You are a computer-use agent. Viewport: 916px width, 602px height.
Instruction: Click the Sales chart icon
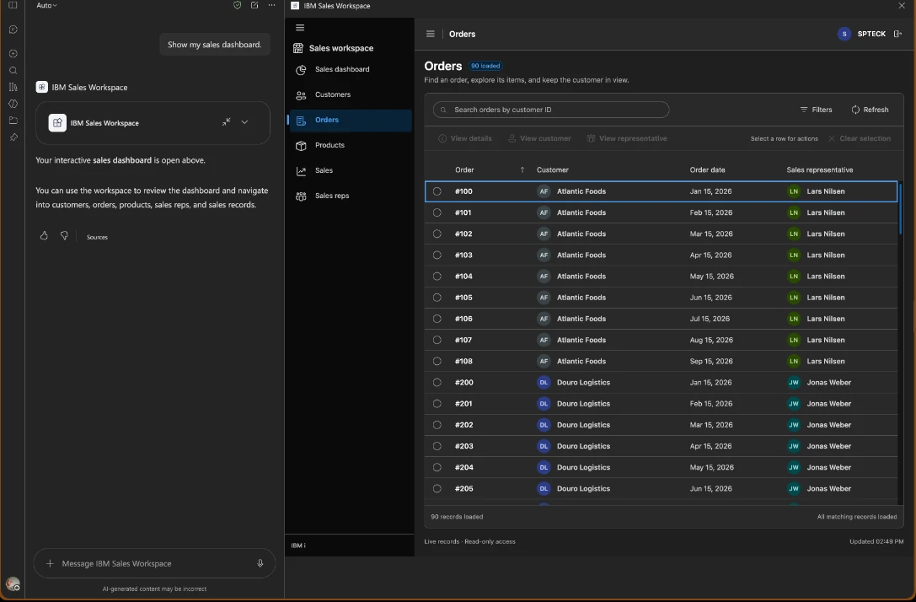click(x=301, y=170)
